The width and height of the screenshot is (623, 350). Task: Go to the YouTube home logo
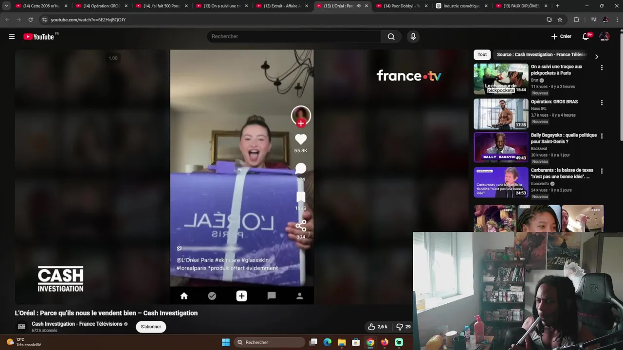(x=39, y=36)
